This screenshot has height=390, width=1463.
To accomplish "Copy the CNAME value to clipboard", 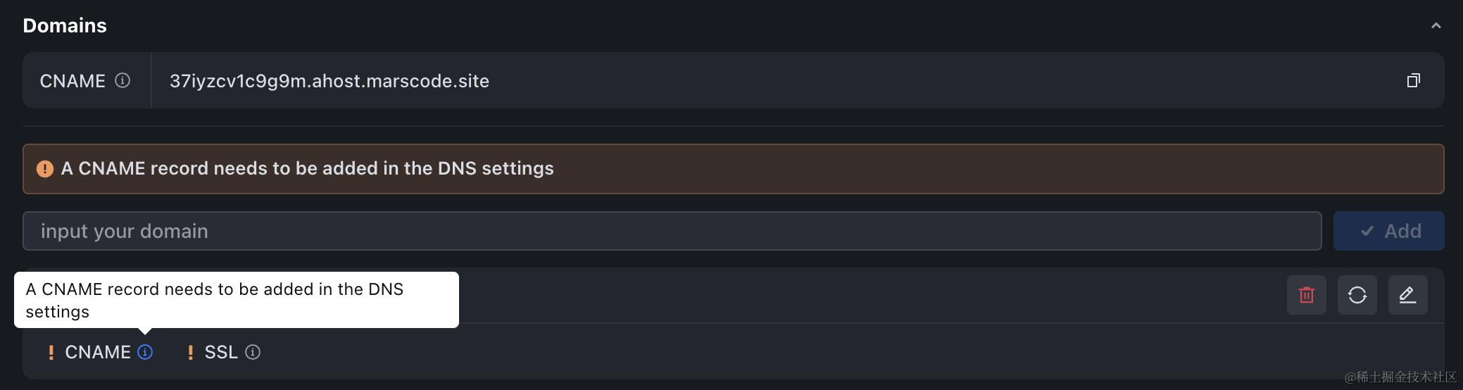I will pos(1413,81).
